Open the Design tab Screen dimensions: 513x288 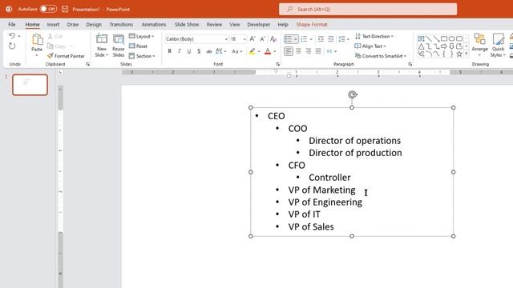pos(94,25)
